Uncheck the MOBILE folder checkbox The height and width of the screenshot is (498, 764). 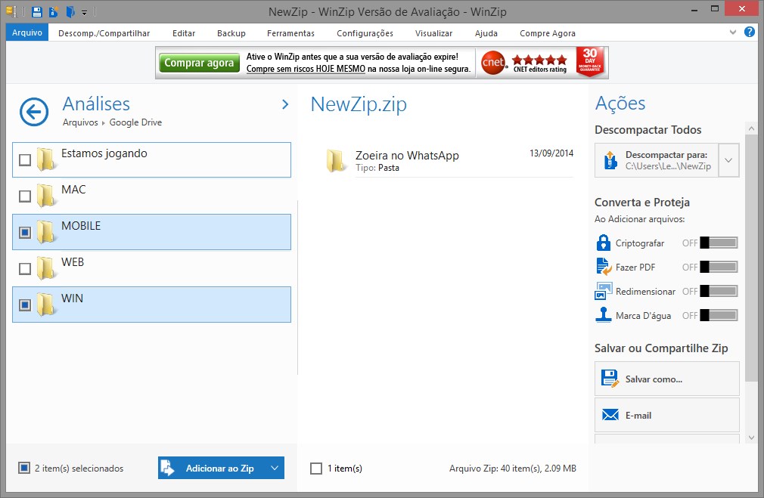click(x=25, y=232)
